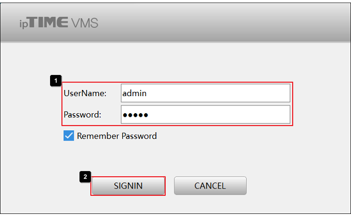Viewport: 351px width, 216px height.
Task: Focus the UserName input field
Action: point(205,93)
